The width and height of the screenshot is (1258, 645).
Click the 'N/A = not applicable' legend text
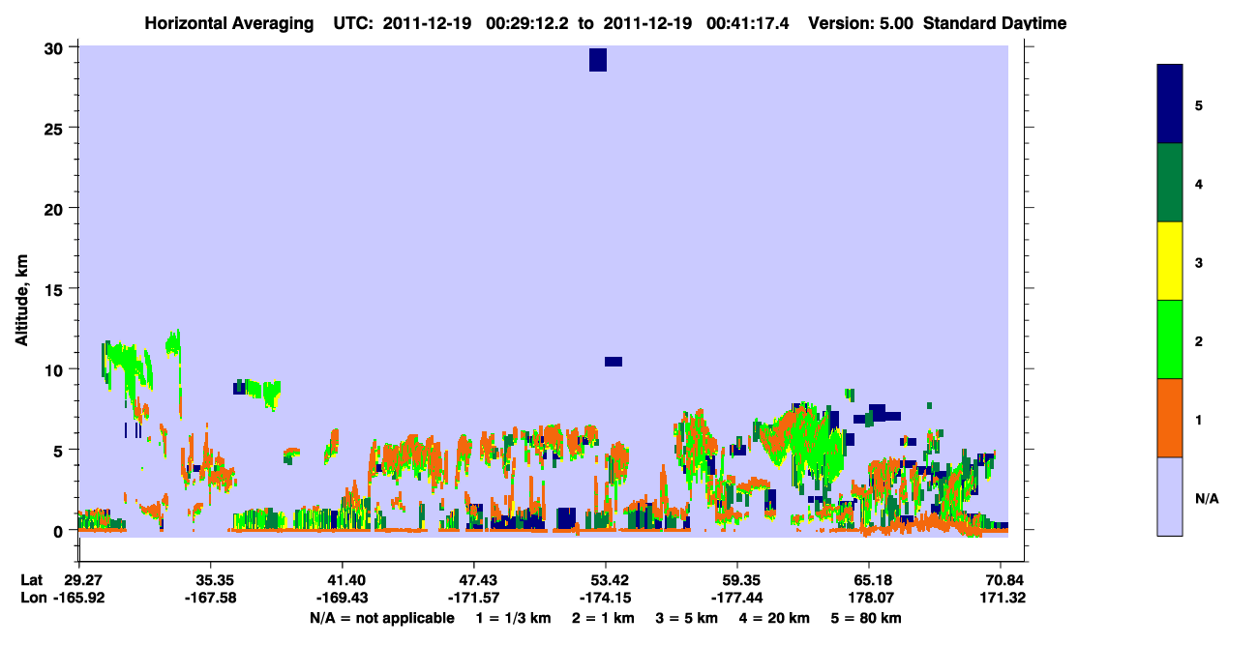(x=382, y=618)
